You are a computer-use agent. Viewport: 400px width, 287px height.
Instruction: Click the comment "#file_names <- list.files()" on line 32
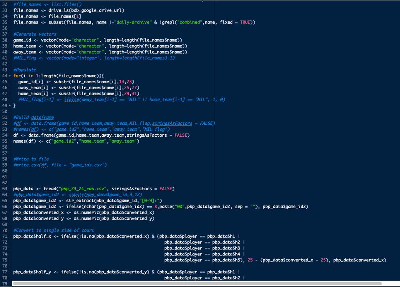point(48,4)
